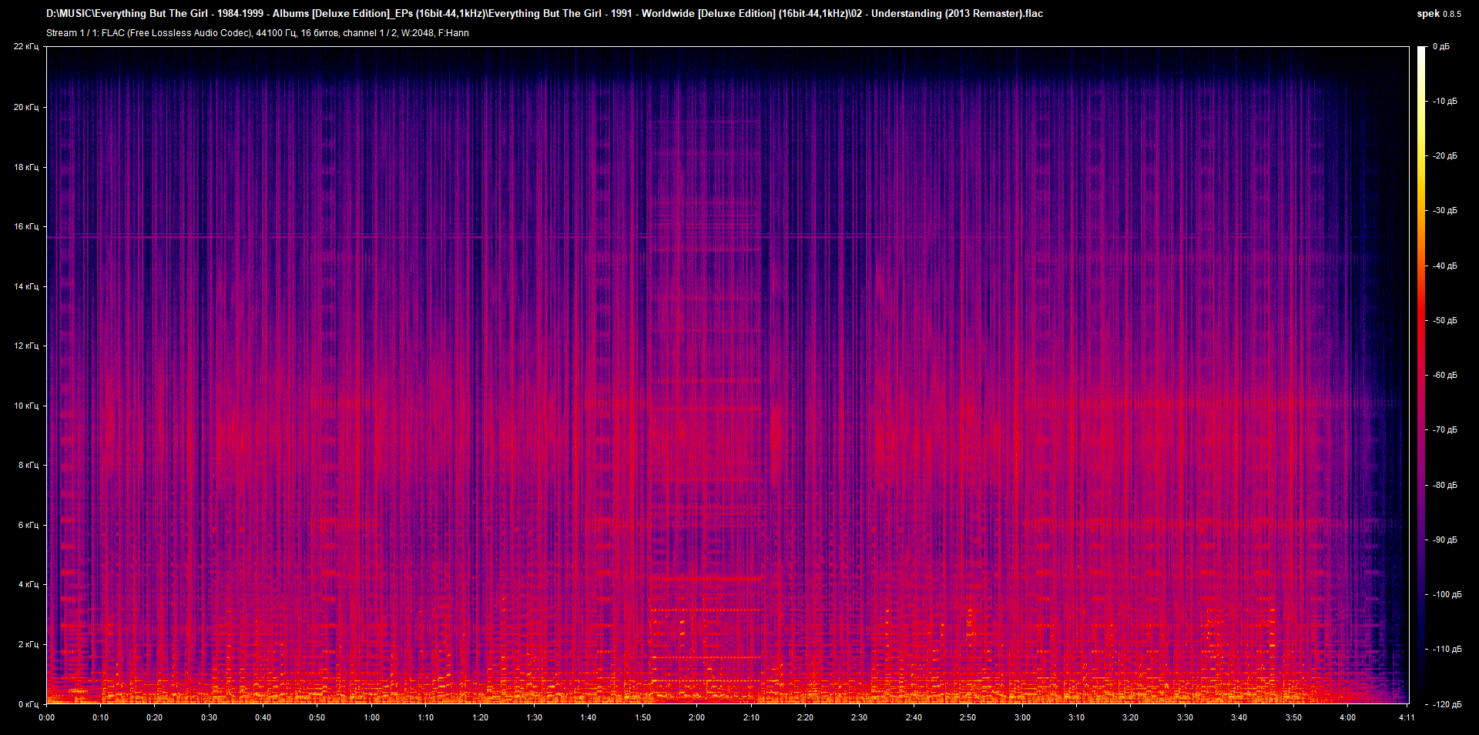The image size is (1479, 735).
Task: Click the '3:00' time axis label
Action: [1023, 717]
